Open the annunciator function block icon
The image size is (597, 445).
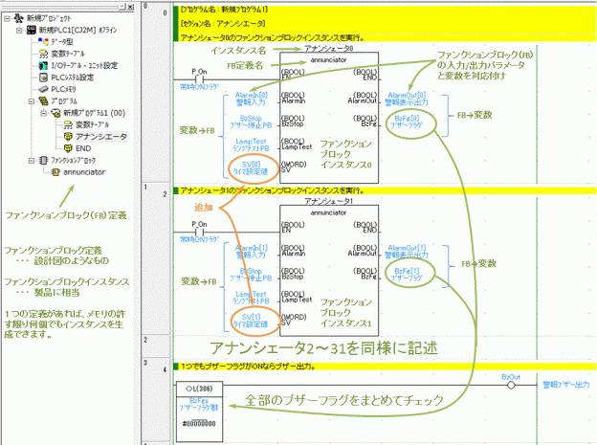[x=55, y=172]
